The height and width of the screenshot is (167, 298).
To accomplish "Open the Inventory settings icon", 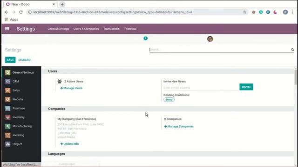I will point(8,117).
